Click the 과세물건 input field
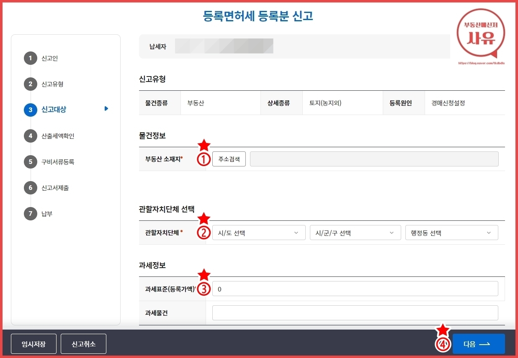This screenshot has height=358, width=518. 355,312
